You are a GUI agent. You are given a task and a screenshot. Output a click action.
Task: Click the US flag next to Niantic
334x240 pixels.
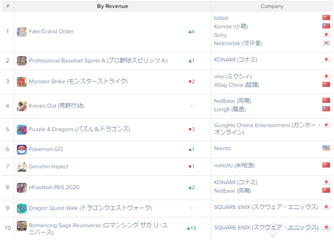(326, 147)
